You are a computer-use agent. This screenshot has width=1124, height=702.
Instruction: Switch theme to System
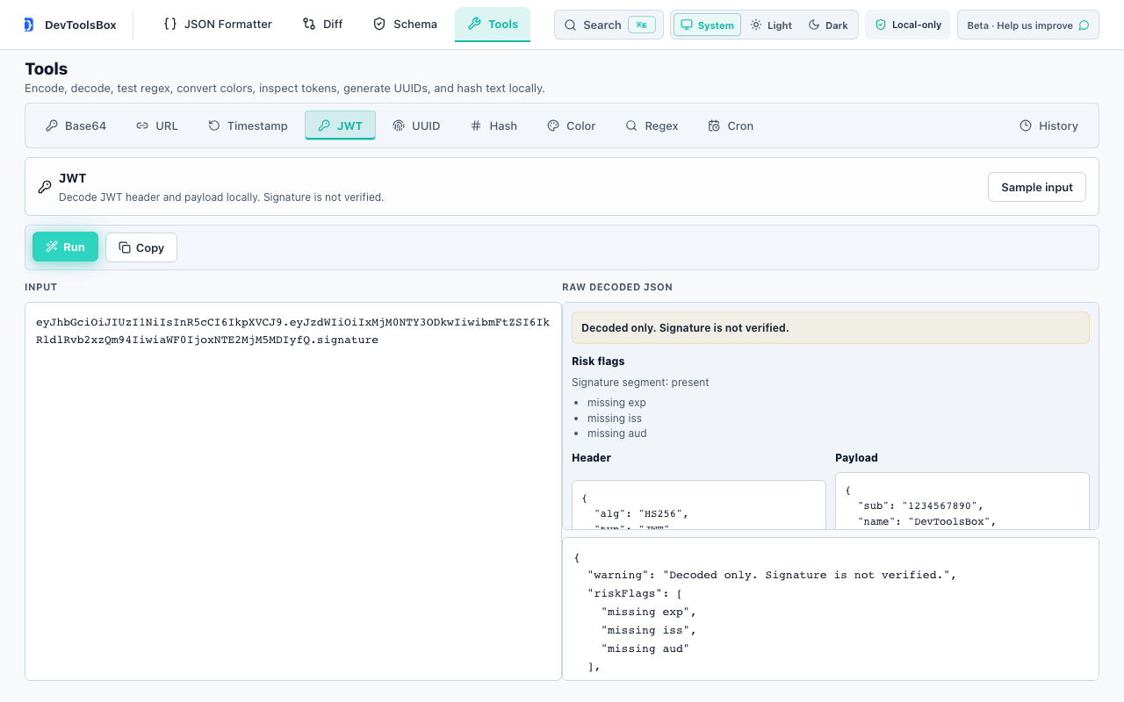tap(707, 25)
